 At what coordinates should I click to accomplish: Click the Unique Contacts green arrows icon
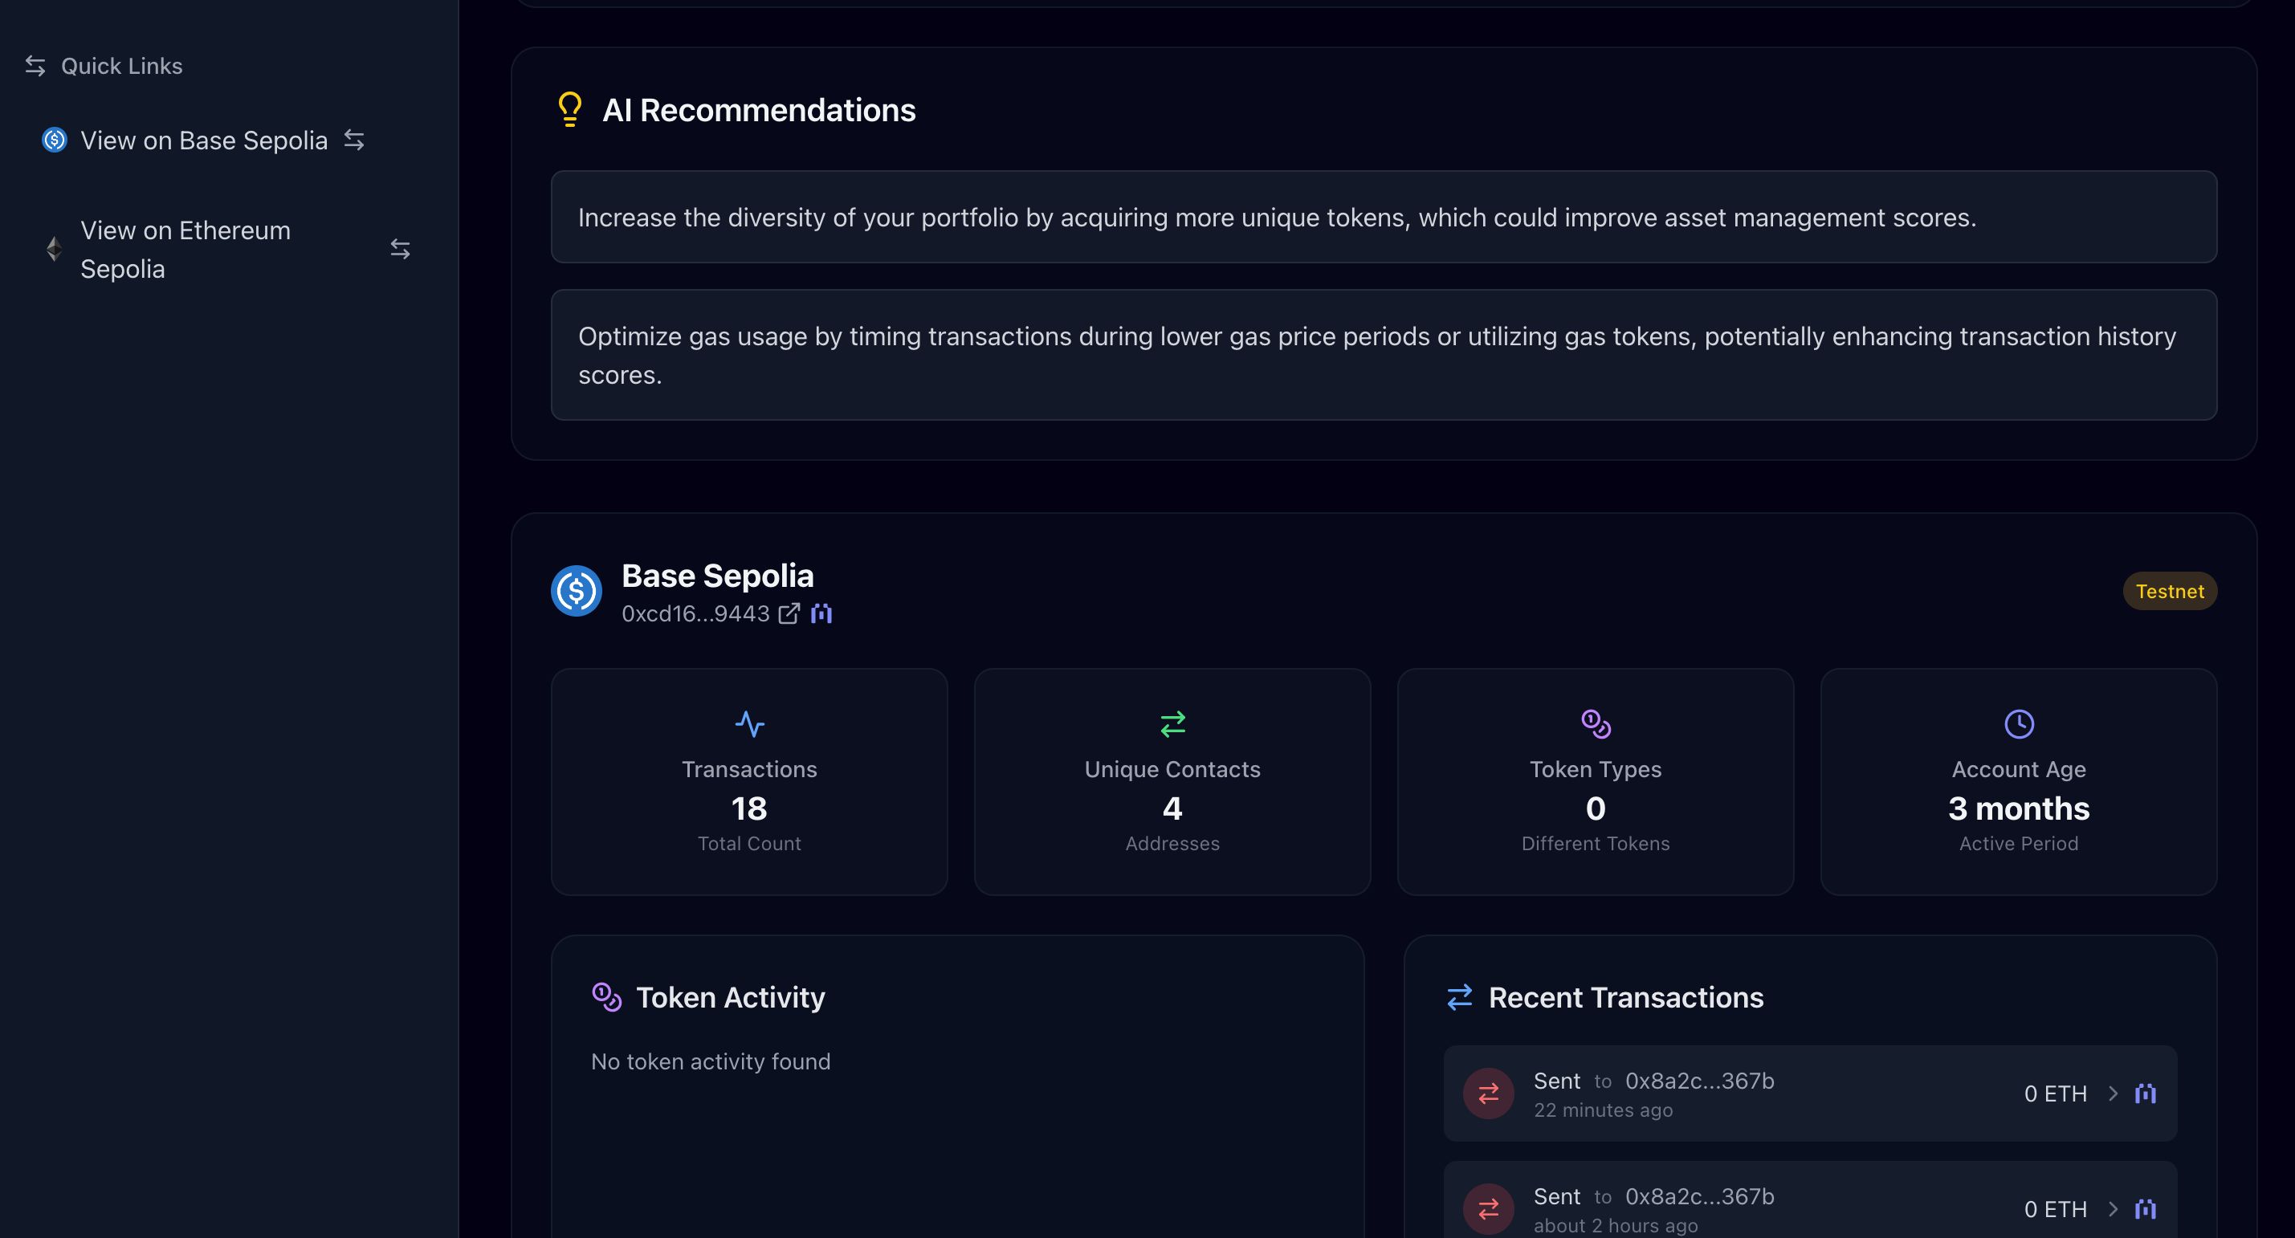tap(1172, 724)
